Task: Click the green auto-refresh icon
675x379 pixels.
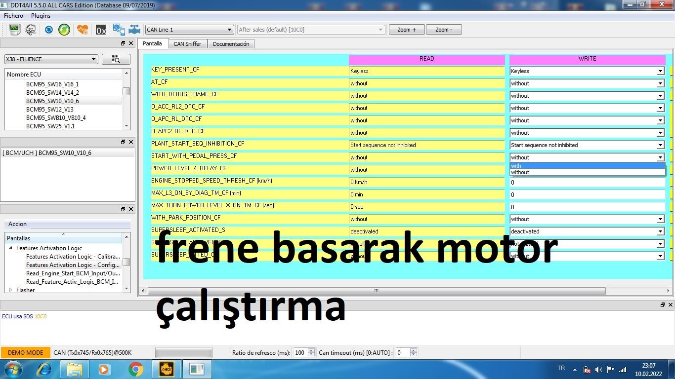Action: [64, 30]
